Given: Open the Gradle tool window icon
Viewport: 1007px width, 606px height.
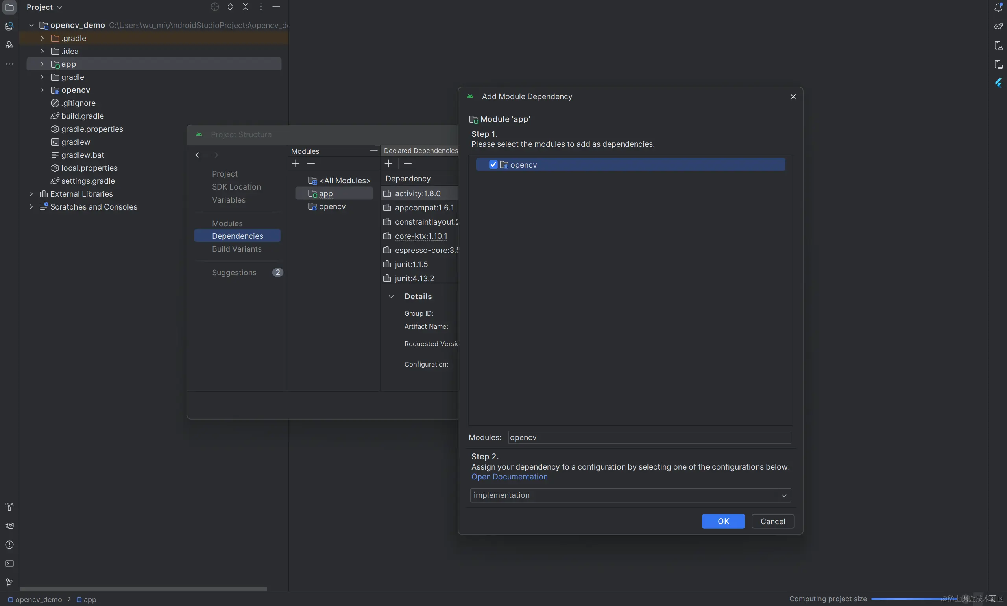Looking at the screenshot, I should [x=998, y=26].
